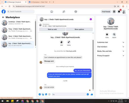Search in conversation magnifier icon
This screenshot has height=103, width=129.
[x=114, y=35]
